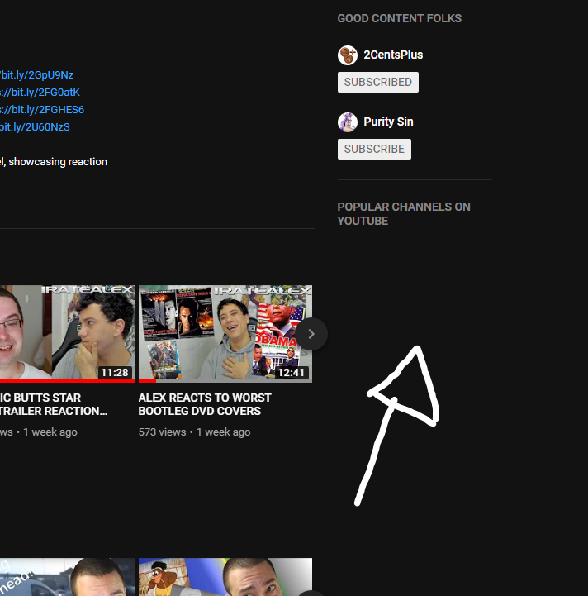Click the 573 views metadata text
The height and width of the screenshot is (596, 588).
(x=162, y=432)
